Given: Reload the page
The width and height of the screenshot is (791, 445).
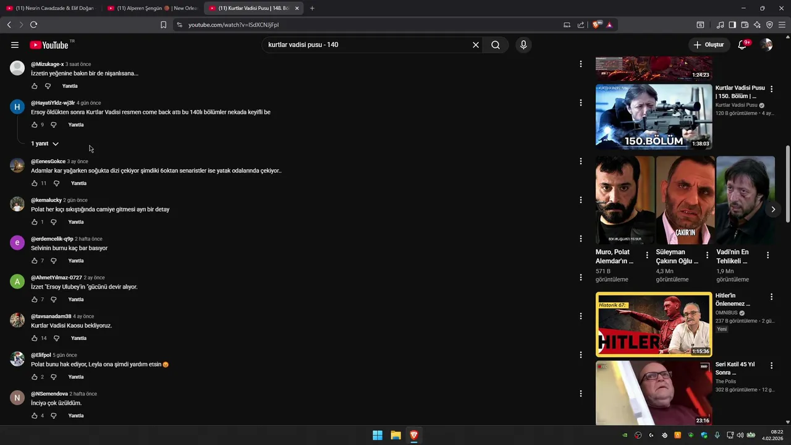Looking at the screenshot, I should (33, 25).
